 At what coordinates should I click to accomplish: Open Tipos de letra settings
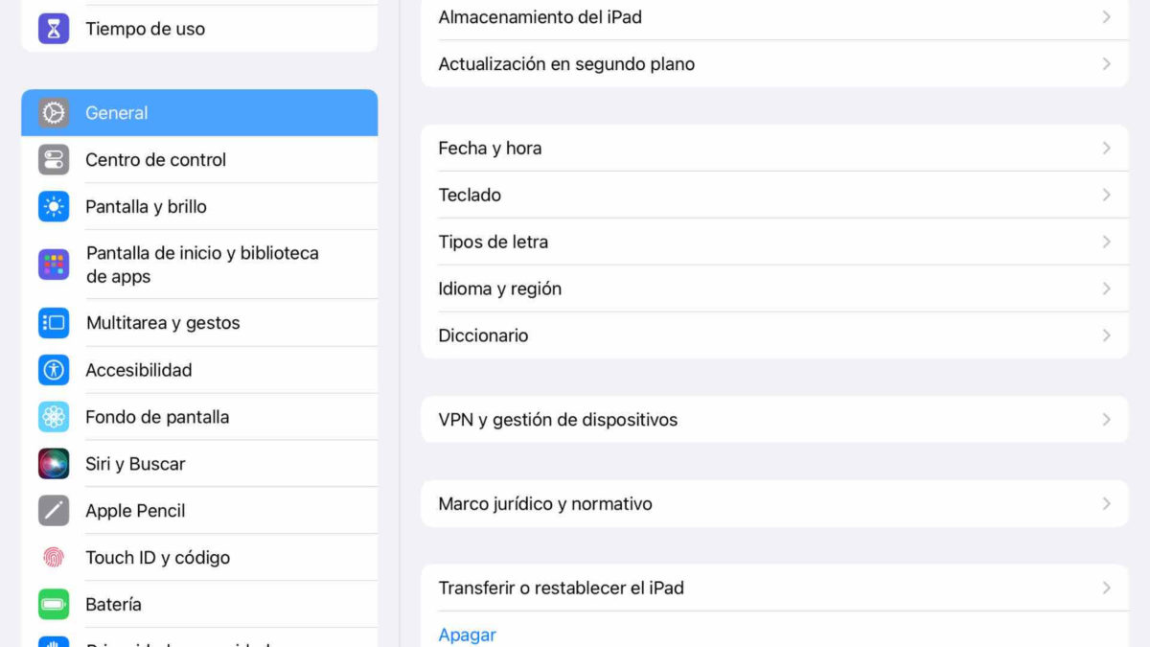tap(774, 242)
